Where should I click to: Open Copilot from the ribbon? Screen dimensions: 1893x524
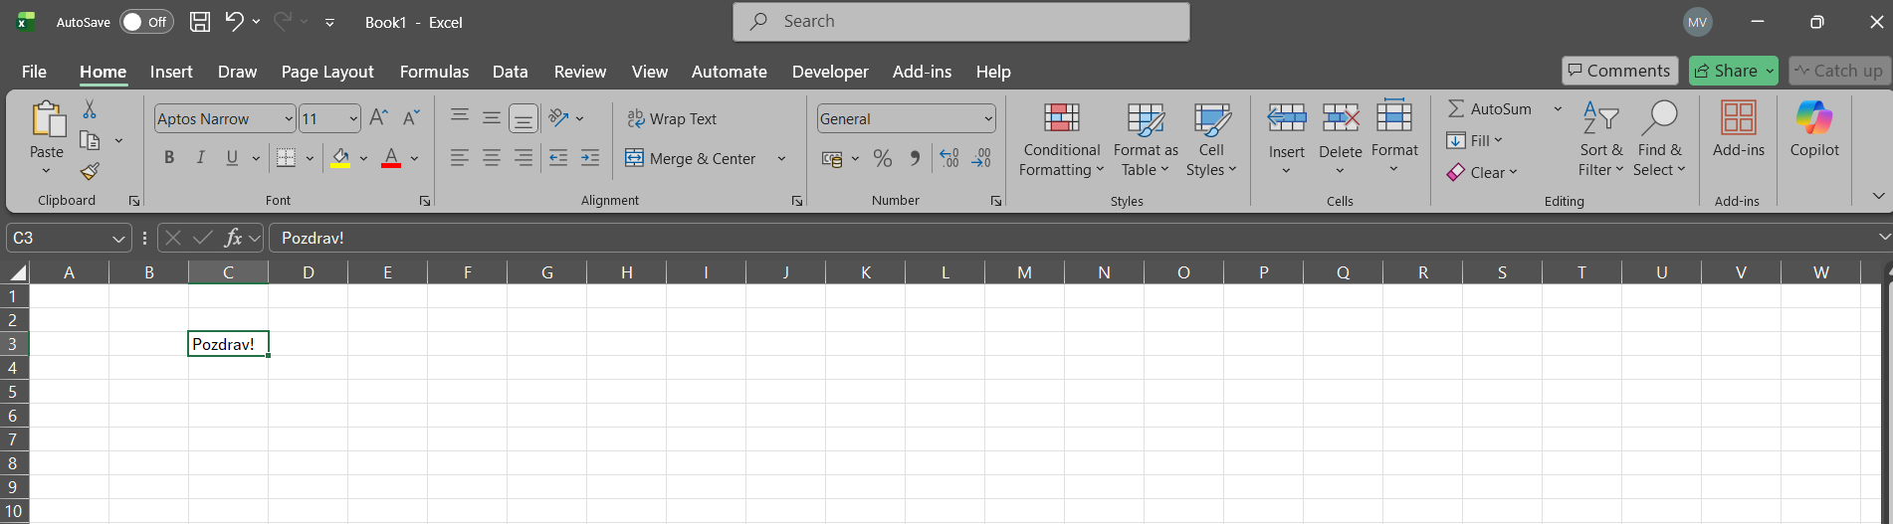coord(1814,130)
